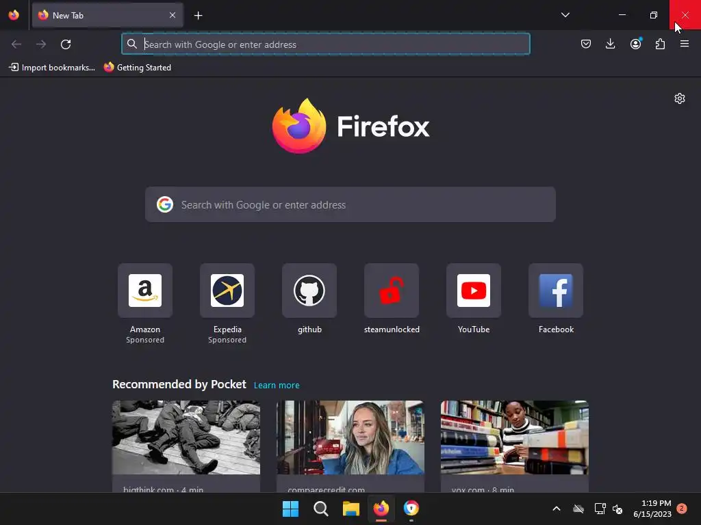Click the Learn more link beside Pocket
The image size is (701, 525).
[277, 386]
